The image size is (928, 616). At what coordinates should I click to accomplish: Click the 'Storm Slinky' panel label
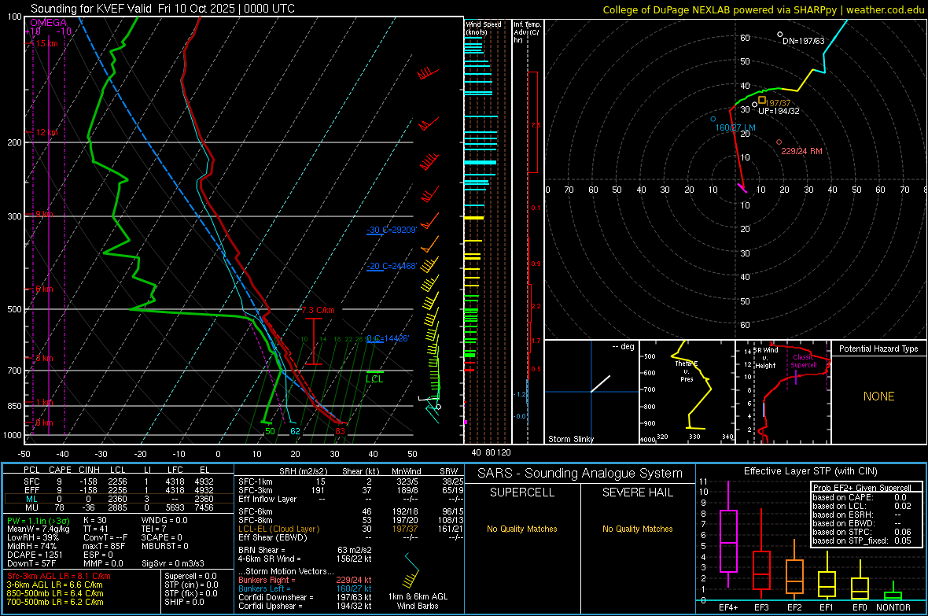[570, 439]
